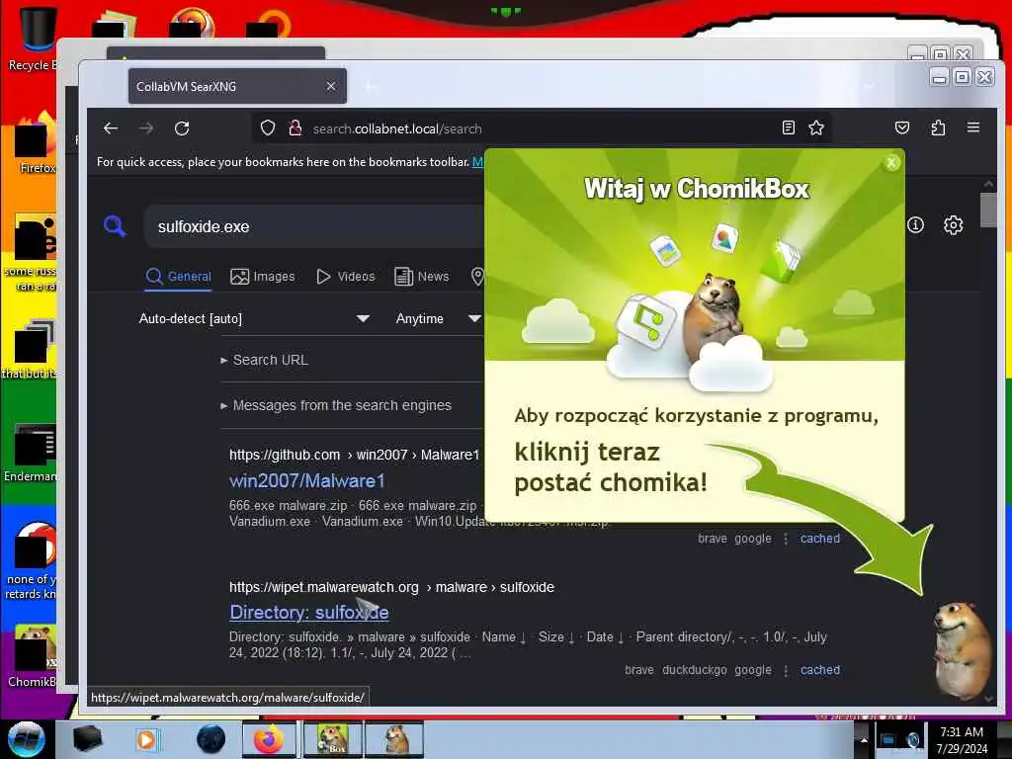Open the ChomikBox desktop shortcut
Screen dimensions: 1012x759
33,656
